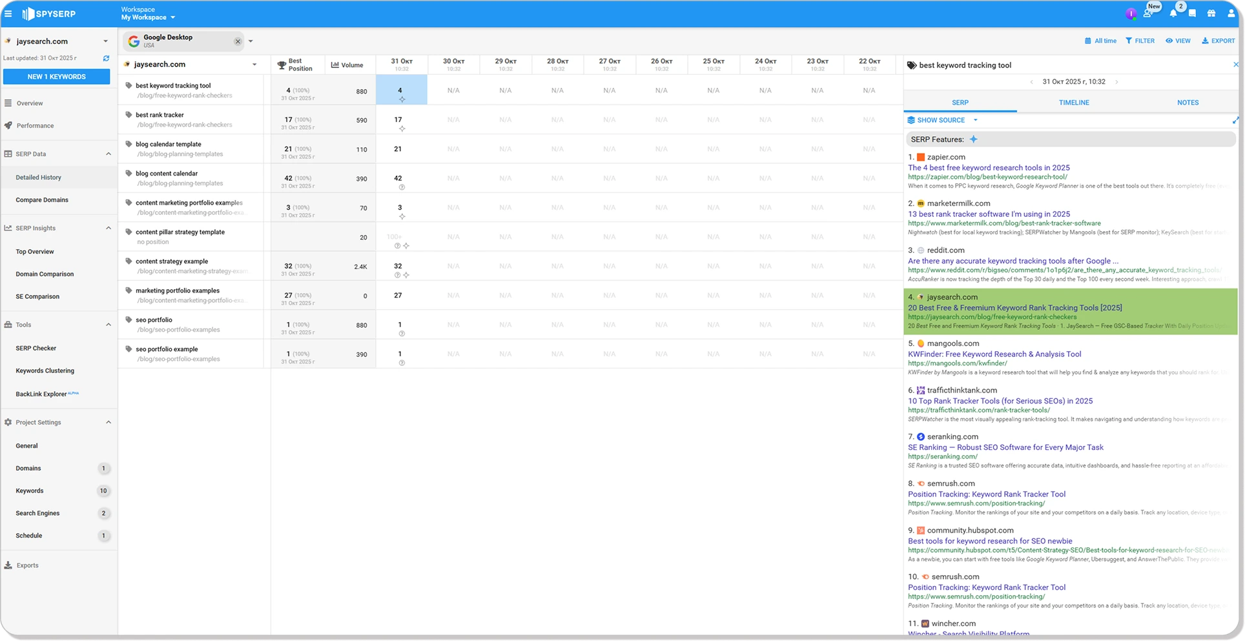Select the SERP tab

click(x=960, y=103)
